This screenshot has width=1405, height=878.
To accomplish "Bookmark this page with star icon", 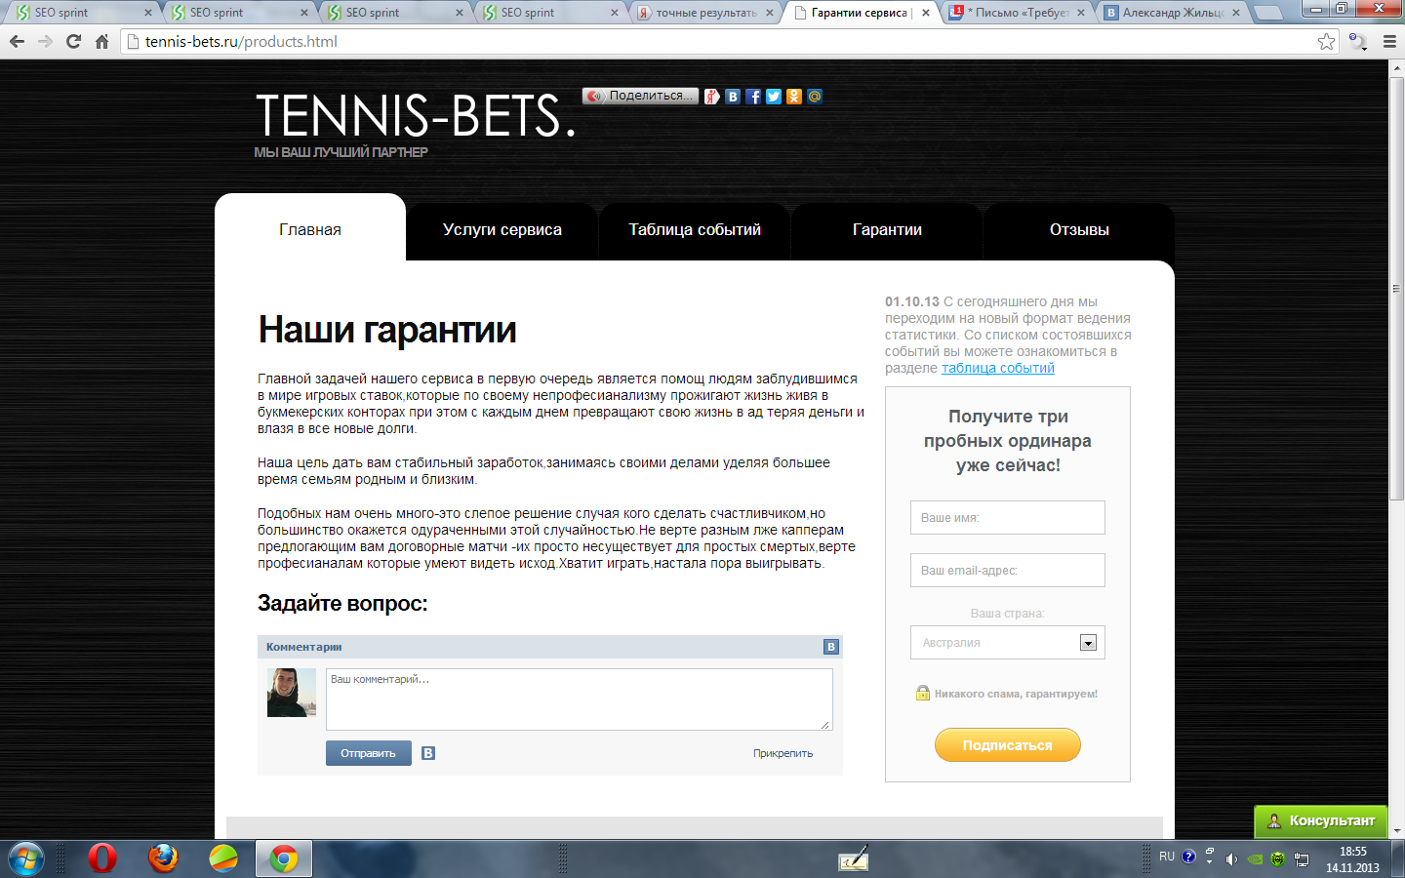I will 1326,42.
